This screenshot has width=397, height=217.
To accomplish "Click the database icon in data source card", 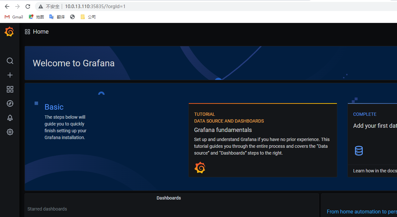I will pos(359,151).
